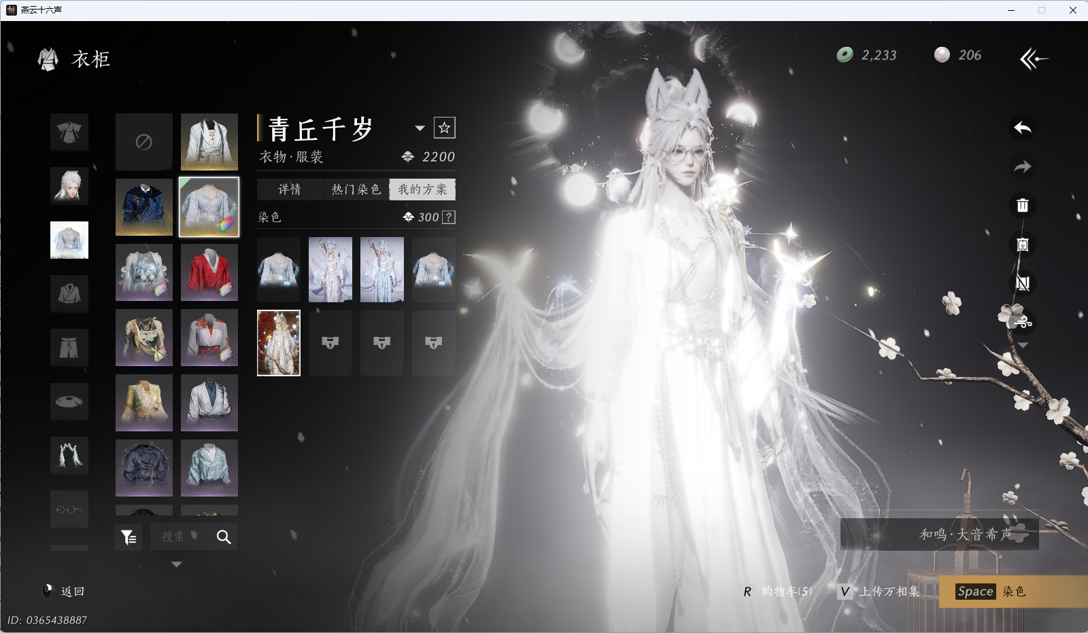1088x633 pixels.
Task: Open the filter list icon
Action: (129, 537)
